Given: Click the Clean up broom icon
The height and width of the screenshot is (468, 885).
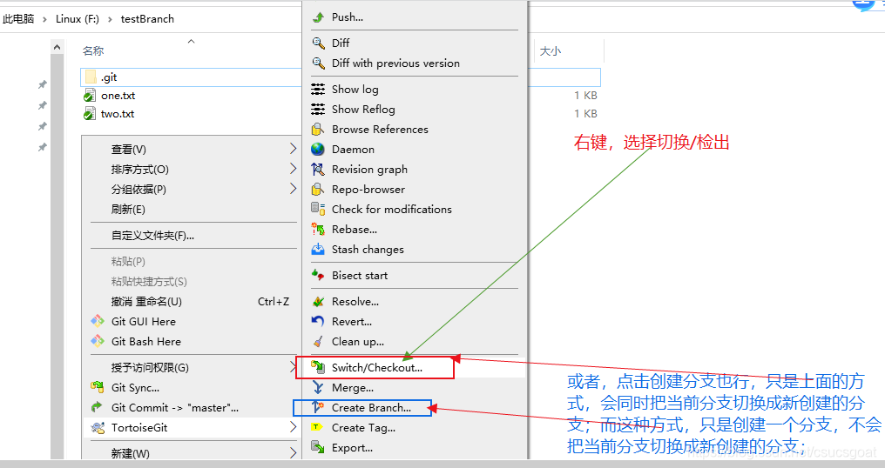Looking at the screenshot, I should [x=318, y=342].
